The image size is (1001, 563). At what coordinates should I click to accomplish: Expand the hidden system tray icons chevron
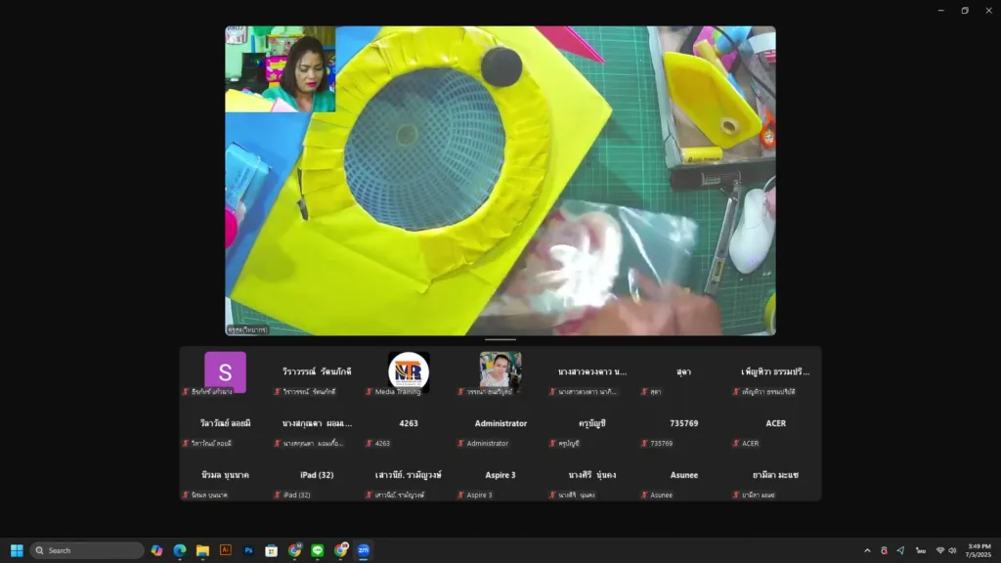[x=866, y=550]
